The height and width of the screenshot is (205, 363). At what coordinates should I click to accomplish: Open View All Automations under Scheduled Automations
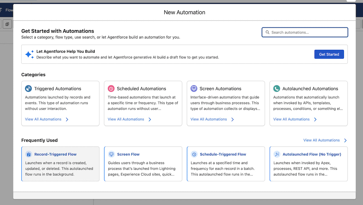(126, 119)
